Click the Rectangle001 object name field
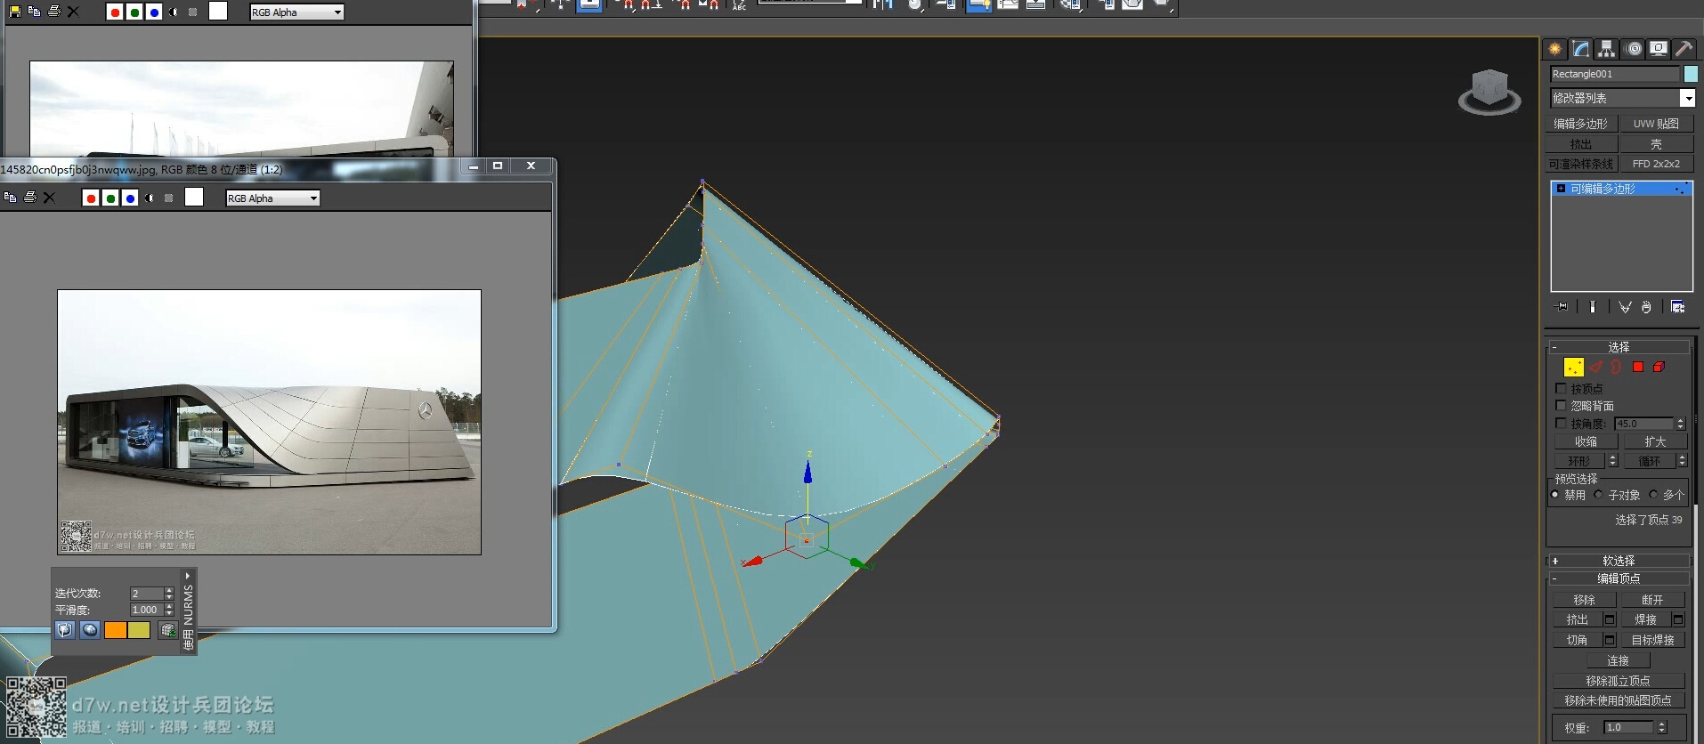This screenshot has width=1704, height=744. point(1614,74)
